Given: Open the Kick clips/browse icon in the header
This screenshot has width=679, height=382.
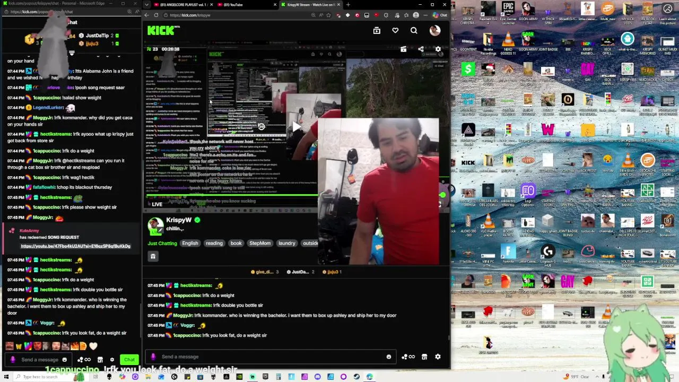Looking at the screenshot, I should [377, 31].
